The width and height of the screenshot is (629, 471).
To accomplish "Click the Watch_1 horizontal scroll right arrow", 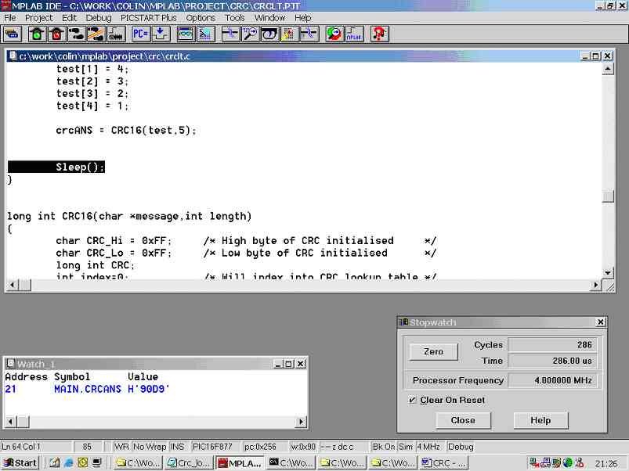I will click(x=301, y=422).
